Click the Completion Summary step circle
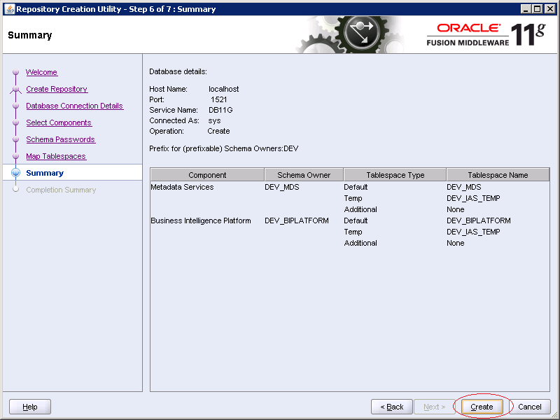 pyautogui.click(x=15, y=189)
